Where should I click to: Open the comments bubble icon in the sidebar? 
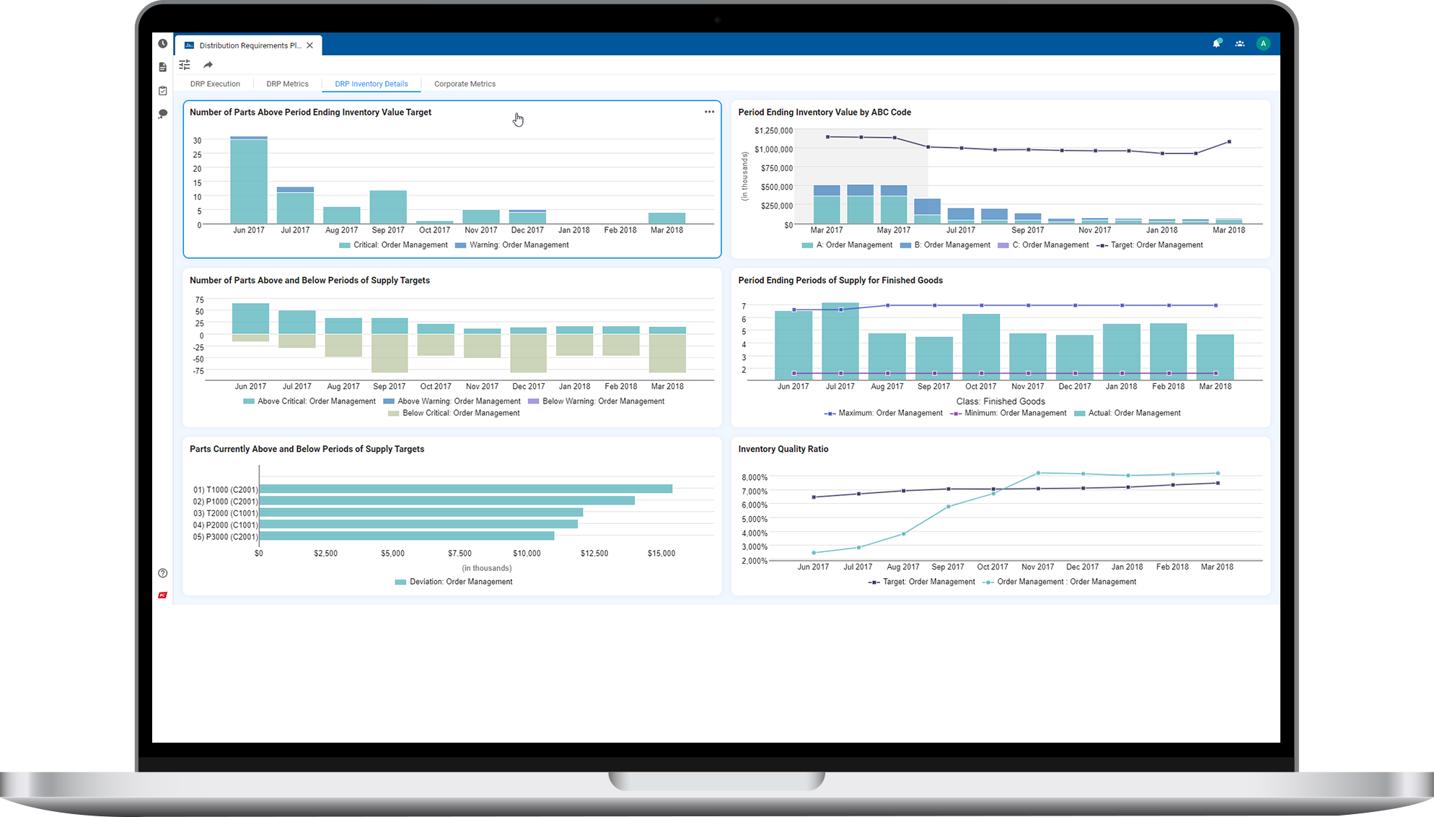(162, 114)
